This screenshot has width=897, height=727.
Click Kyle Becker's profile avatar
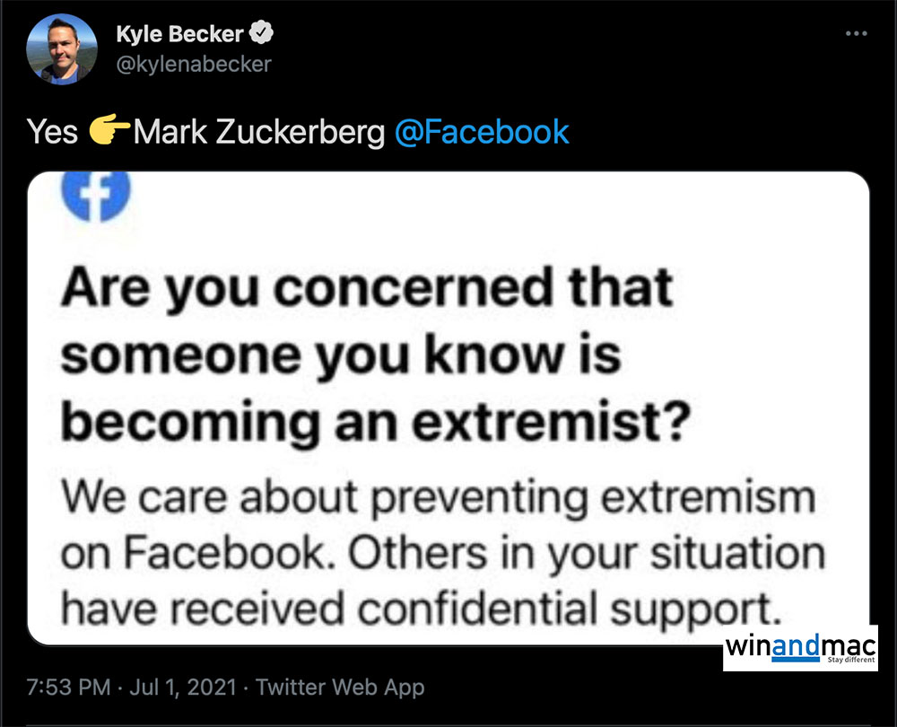coord(59,48)
